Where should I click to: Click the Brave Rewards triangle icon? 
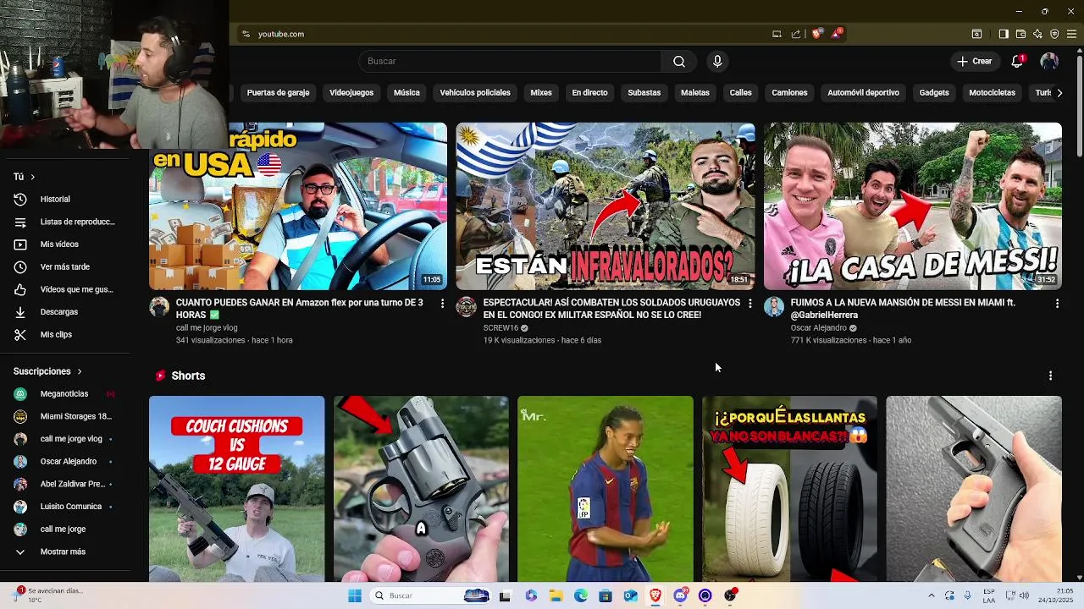[x=837, y=34]
